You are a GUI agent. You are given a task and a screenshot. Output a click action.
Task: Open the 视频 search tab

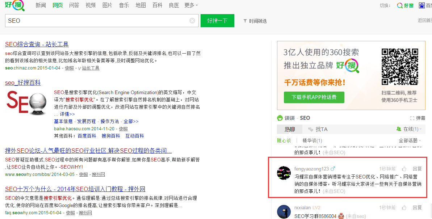[91, 5]
